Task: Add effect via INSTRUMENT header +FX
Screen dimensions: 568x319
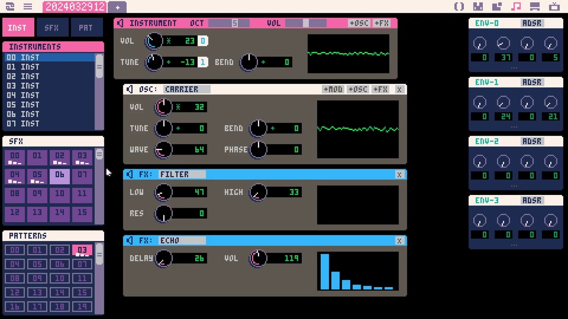Action: point(381,23)
